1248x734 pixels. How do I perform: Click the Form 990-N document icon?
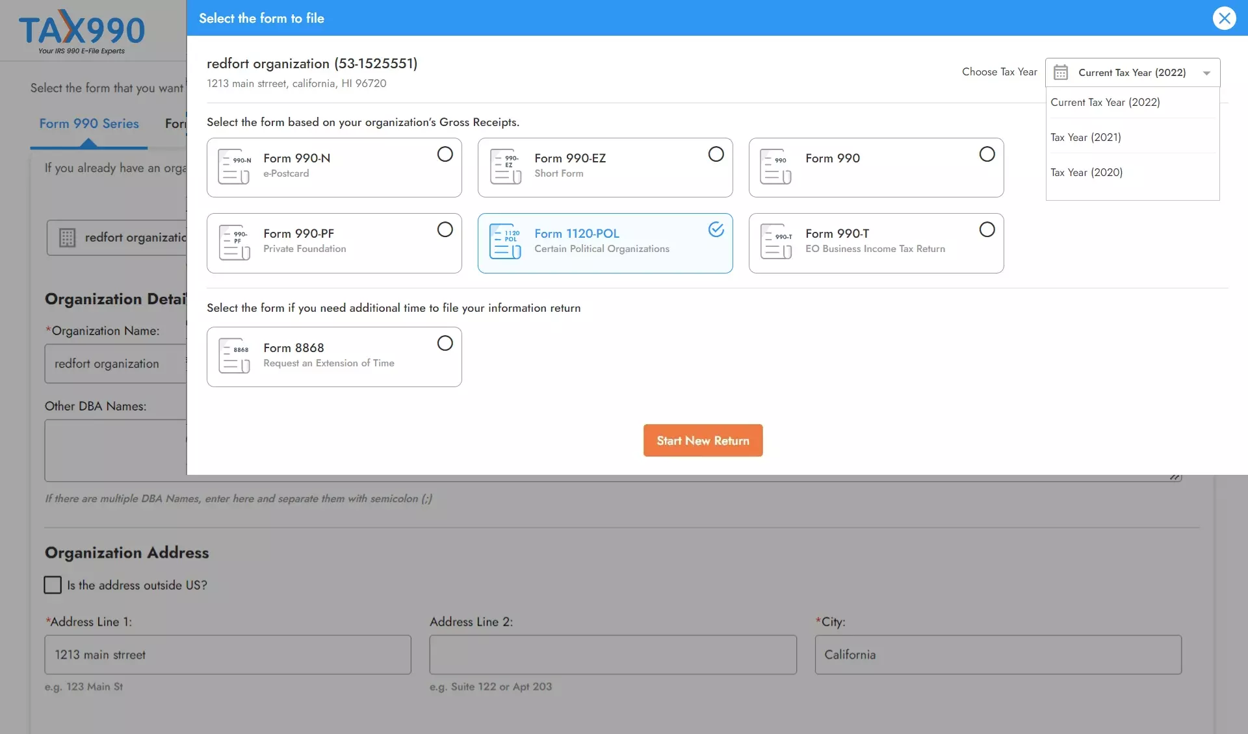point(234,167)
